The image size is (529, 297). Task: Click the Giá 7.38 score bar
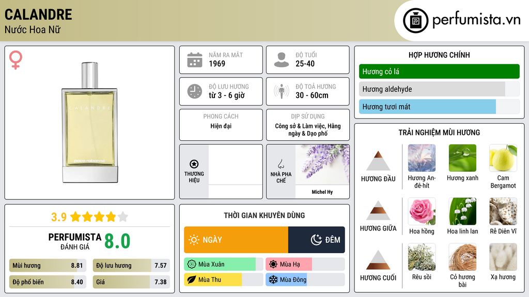(131, 282)
